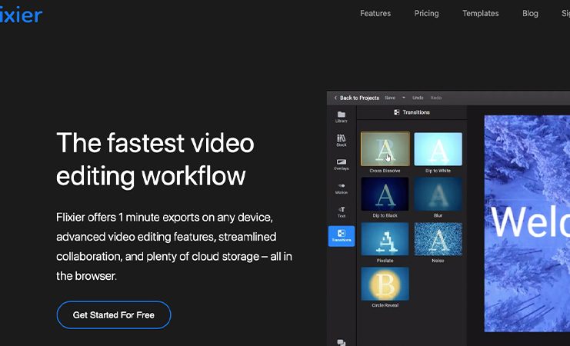Choose the Dip to Black transition thumbnail
Screen dimensions: 570x346
point(385,194)
